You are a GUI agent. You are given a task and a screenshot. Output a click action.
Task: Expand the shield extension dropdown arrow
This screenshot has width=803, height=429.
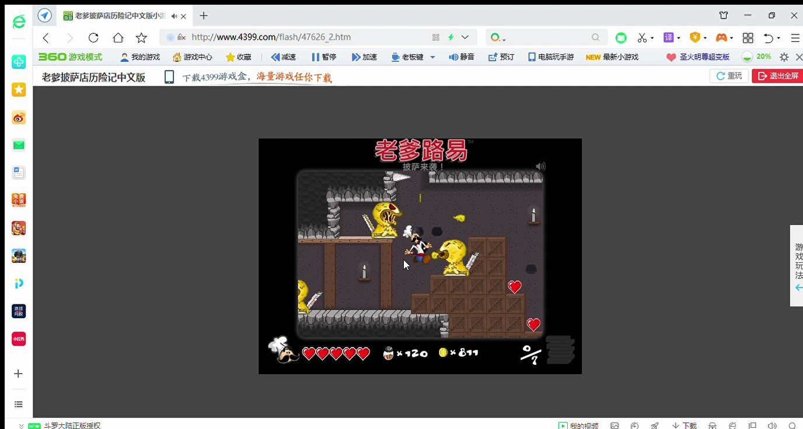pyautogui.click(x=705, y=38)
